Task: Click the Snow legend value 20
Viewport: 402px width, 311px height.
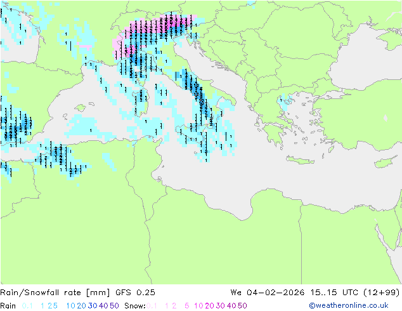Action: tap(209, 306)
